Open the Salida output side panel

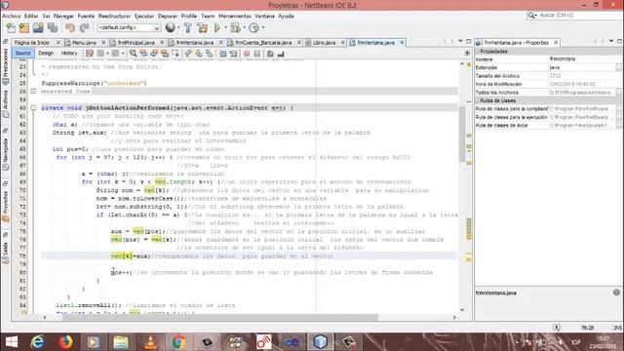pyautogui.click(x=5, y=252)
